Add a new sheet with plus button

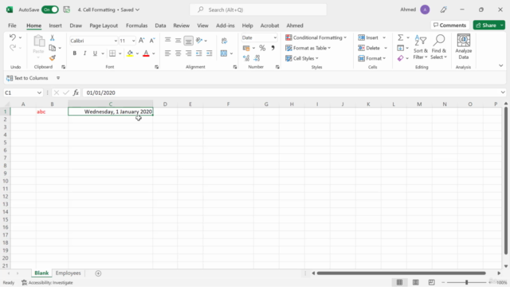(98, 273)
